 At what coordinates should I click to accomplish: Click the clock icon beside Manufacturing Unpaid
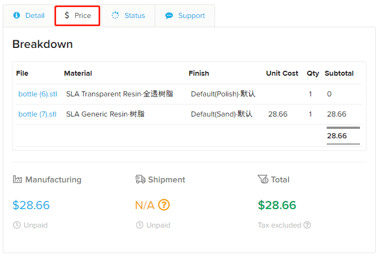point(17,225)
